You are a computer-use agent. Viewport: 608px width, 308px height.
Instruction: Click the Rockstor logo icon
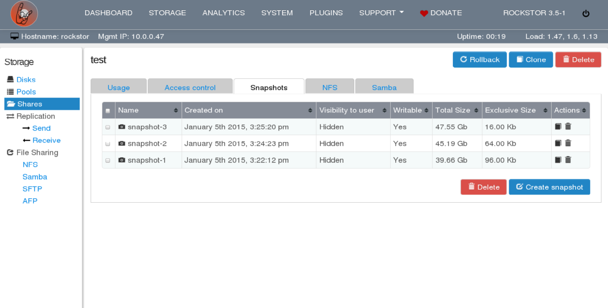click(x=24, y=14)
